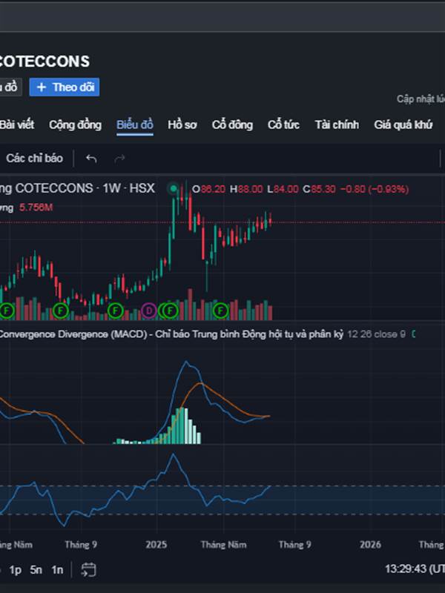The width and height of the screenshot is (445, 593).
Task: Select the 5n time range
Action: pyautogui.click(x=36, y=569)
